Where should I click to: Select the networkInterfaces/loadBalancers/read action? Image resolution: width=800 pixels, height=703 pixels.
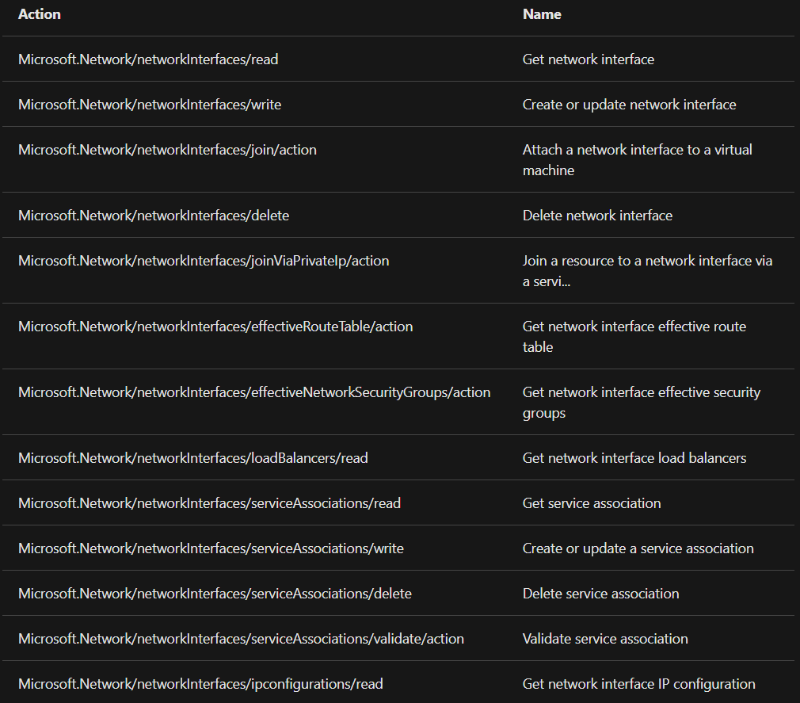pos(193,458)
